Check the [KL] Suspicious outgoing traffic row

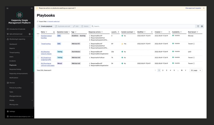(38, 57)
